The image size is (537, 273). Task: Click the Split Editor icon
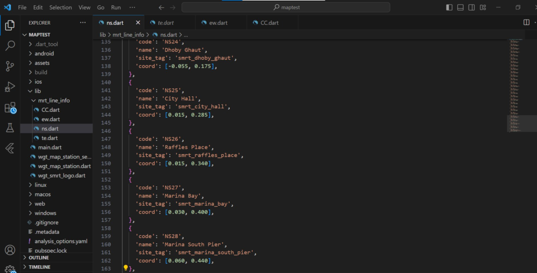click(x=526, y=22)
